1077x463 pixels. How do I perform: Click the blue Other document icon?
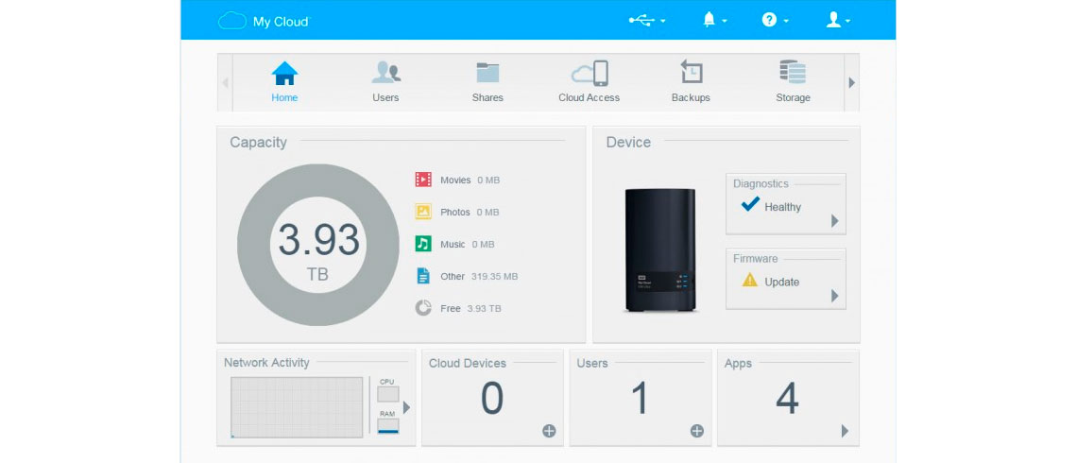423,276
